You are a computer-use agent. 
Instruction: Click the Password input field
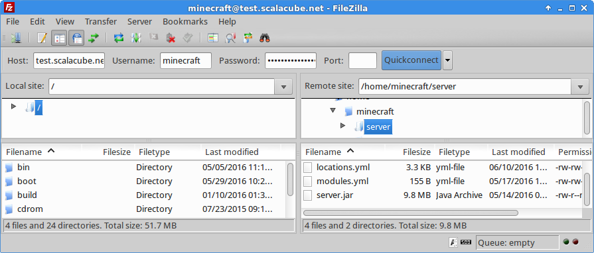coord(291,60)
